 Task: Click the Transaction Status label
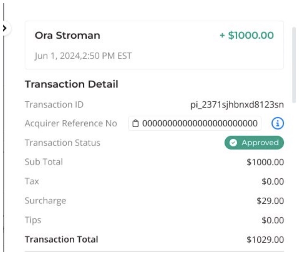point(62,143)
